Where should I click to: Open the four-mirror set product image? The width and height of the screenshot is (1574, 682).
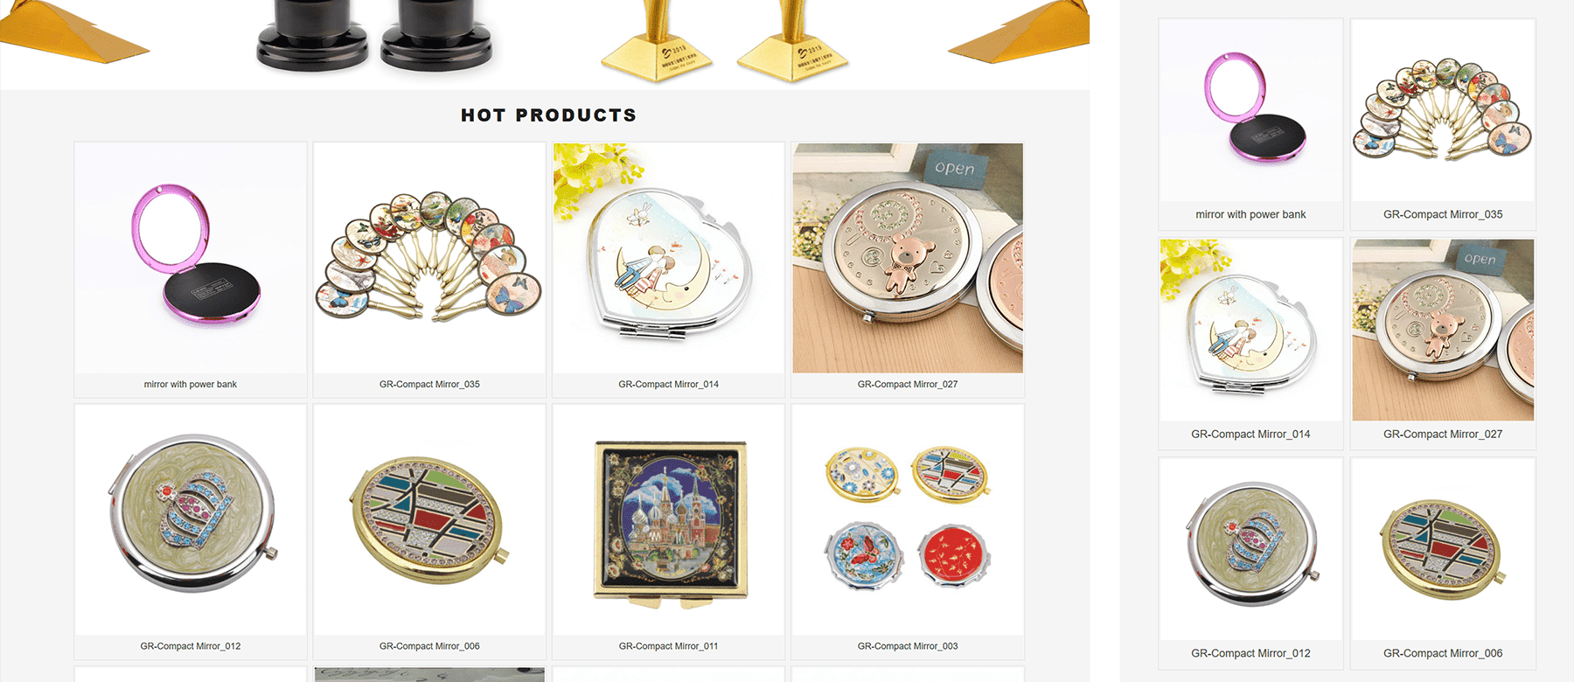point(908,520)
